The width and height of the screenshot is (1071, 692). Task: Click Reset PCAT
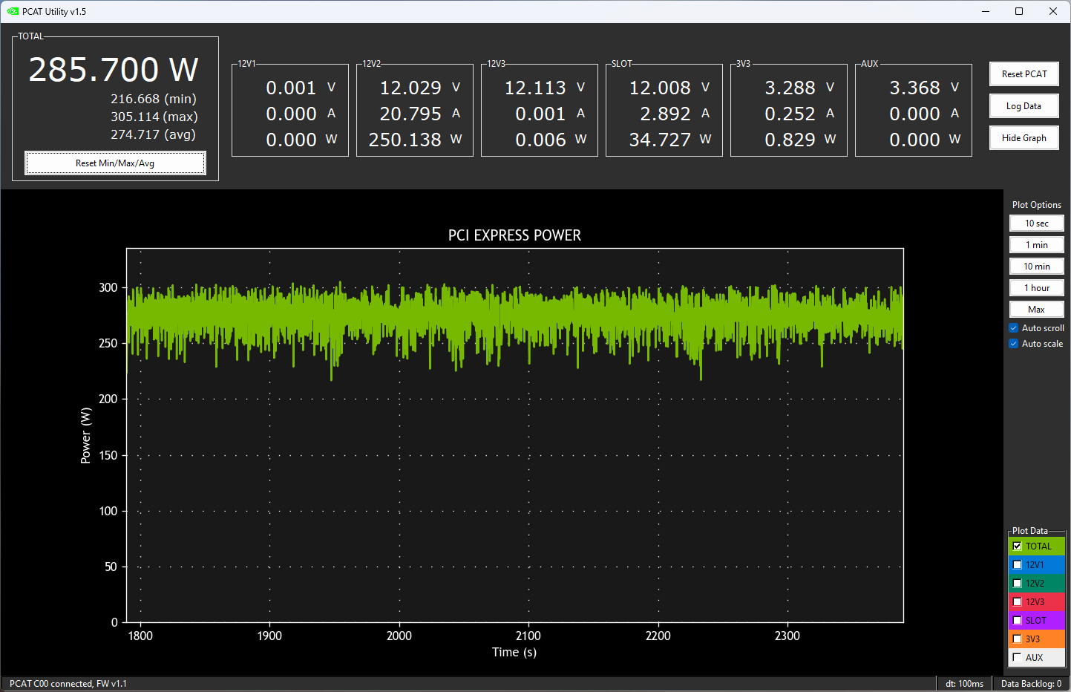point(1023,74)
